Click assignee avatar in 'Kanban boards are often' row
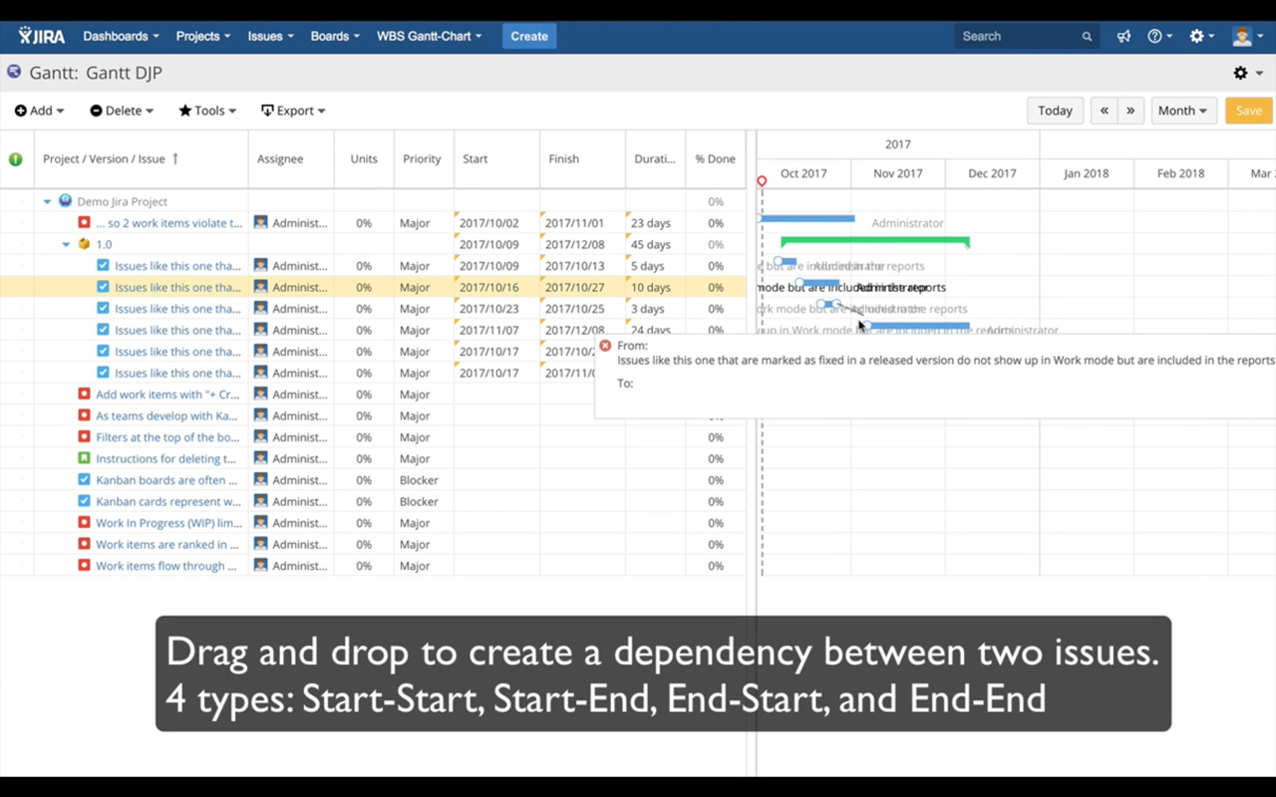Screen dimensions: 1276x797 click(260, 480)
